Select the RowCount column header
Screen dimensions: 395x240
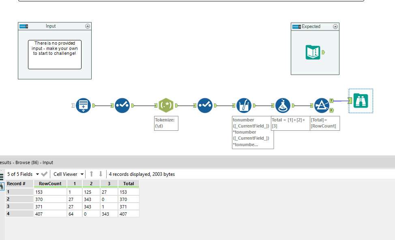pyautogui.click(x=50, y=184)
